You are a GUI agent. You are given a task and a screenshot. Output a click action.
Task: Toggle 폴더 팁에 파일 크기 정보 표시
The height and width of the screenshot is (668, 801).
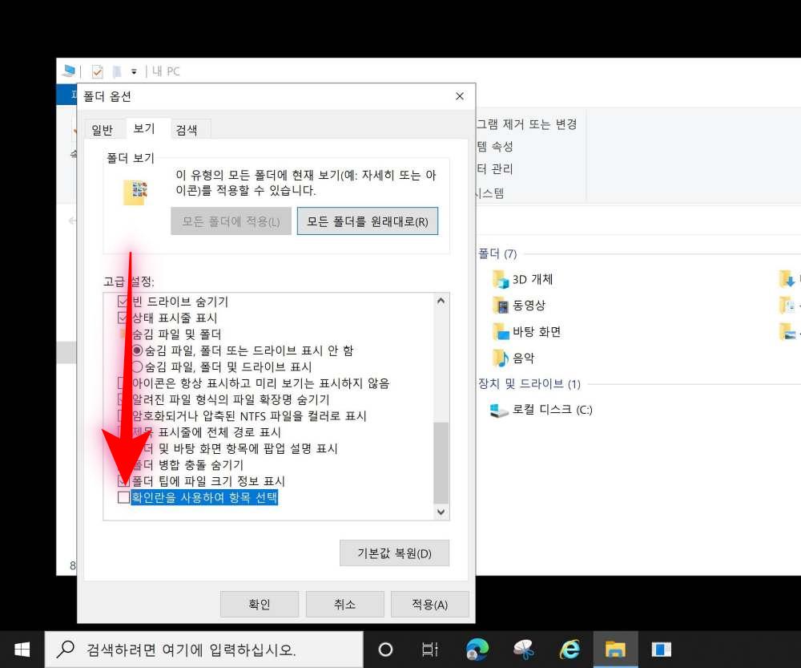[124, 483]
